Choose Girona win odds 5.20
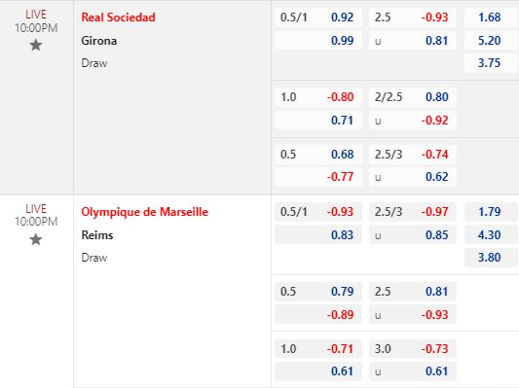Image resolution: width=519 pixels, height=388 pixels. pos(491,40)
